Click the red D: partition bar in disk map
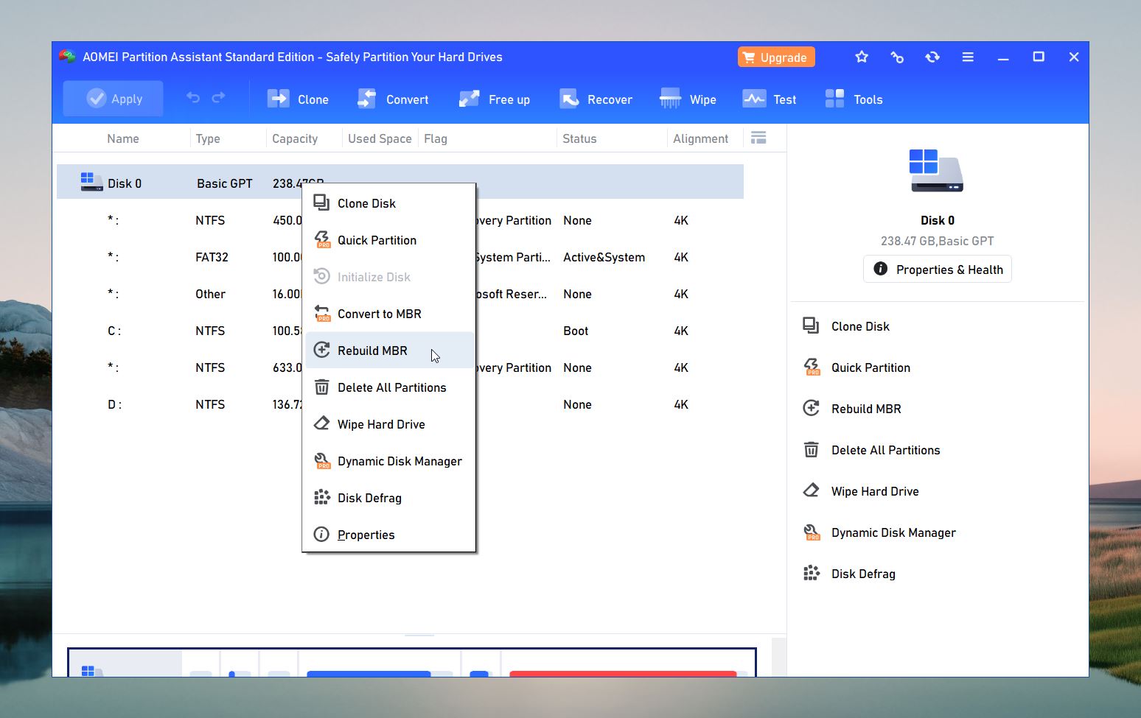This screenshot has height=718, width=1141. coord(623,673)
